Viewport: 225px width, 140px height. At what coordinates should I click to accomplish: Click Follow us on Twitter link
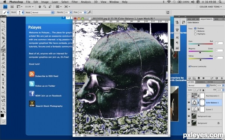[x=45, y=86]
